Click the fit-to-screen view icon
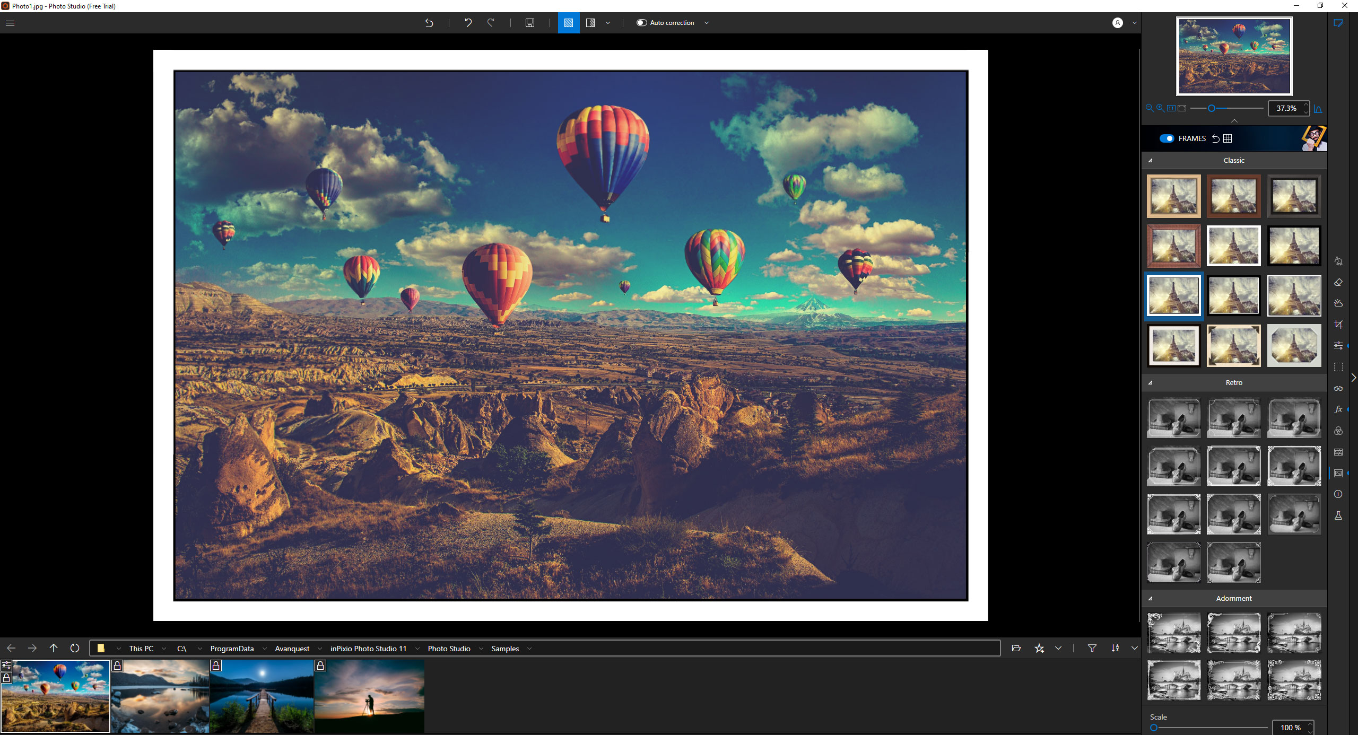Viewport: 1358px width, 735px height. click(x=1182, y=108)
